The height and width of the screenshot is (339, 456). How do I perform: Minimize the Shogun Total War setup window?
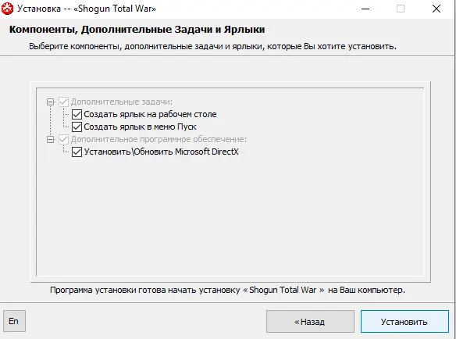365,9
